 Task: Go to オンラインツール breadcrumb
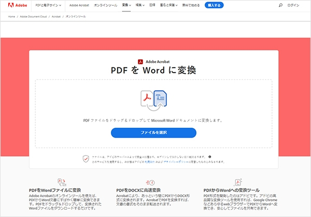pos(76,17)
